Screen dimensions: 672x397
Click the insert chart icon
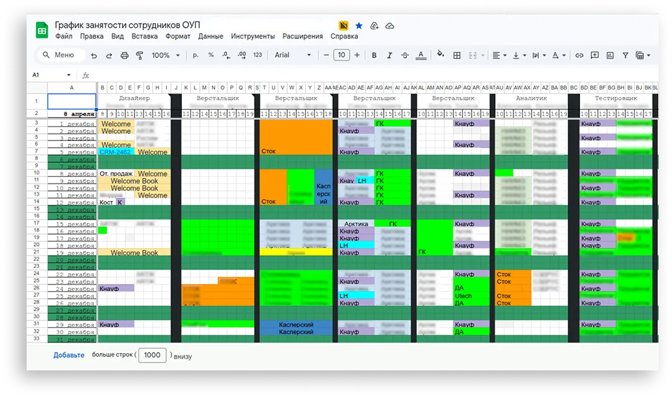[609, 55]
